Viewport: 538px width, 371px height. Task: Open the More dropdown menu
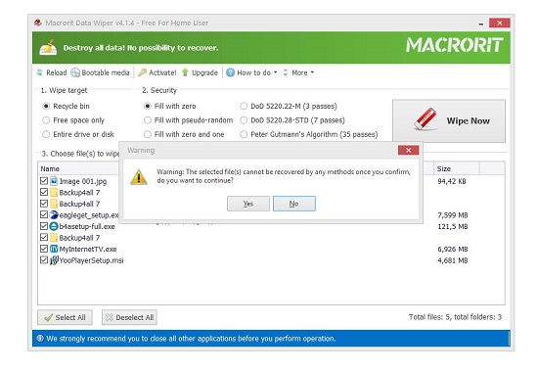click(x=298, y=72)
